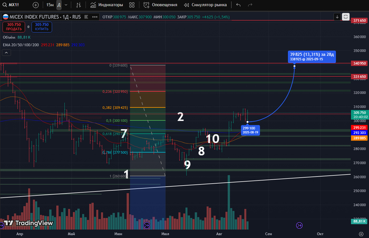Viewport: 369px width, 238px height.
Task: Switch to the 15m timeframe
Action: tap(50, 5)
